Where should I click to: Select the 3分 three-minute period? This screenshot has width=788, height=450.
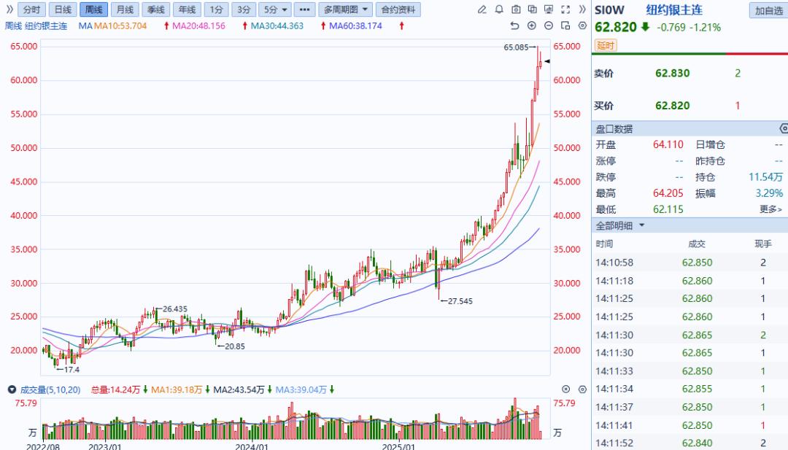point(244,9)
